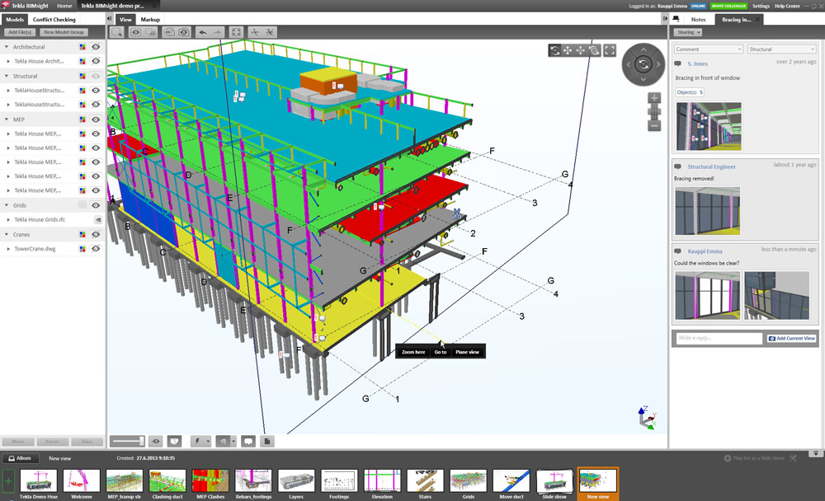Viewport: 825px width, 501px height.
Task: Click the undo arrow in view toolbar
Action: (x=203, y=32)
